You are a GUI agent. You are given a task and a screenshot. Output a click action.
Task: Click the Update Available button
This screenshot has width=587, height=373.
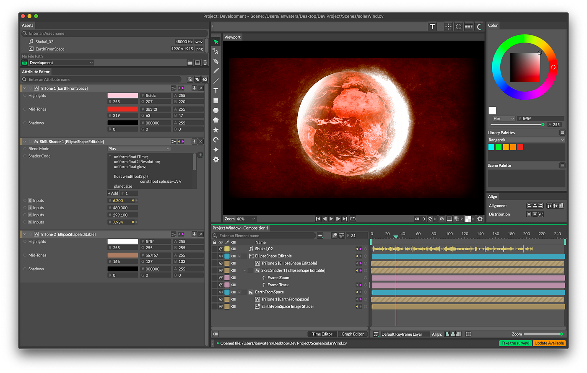tap(549, 343)
